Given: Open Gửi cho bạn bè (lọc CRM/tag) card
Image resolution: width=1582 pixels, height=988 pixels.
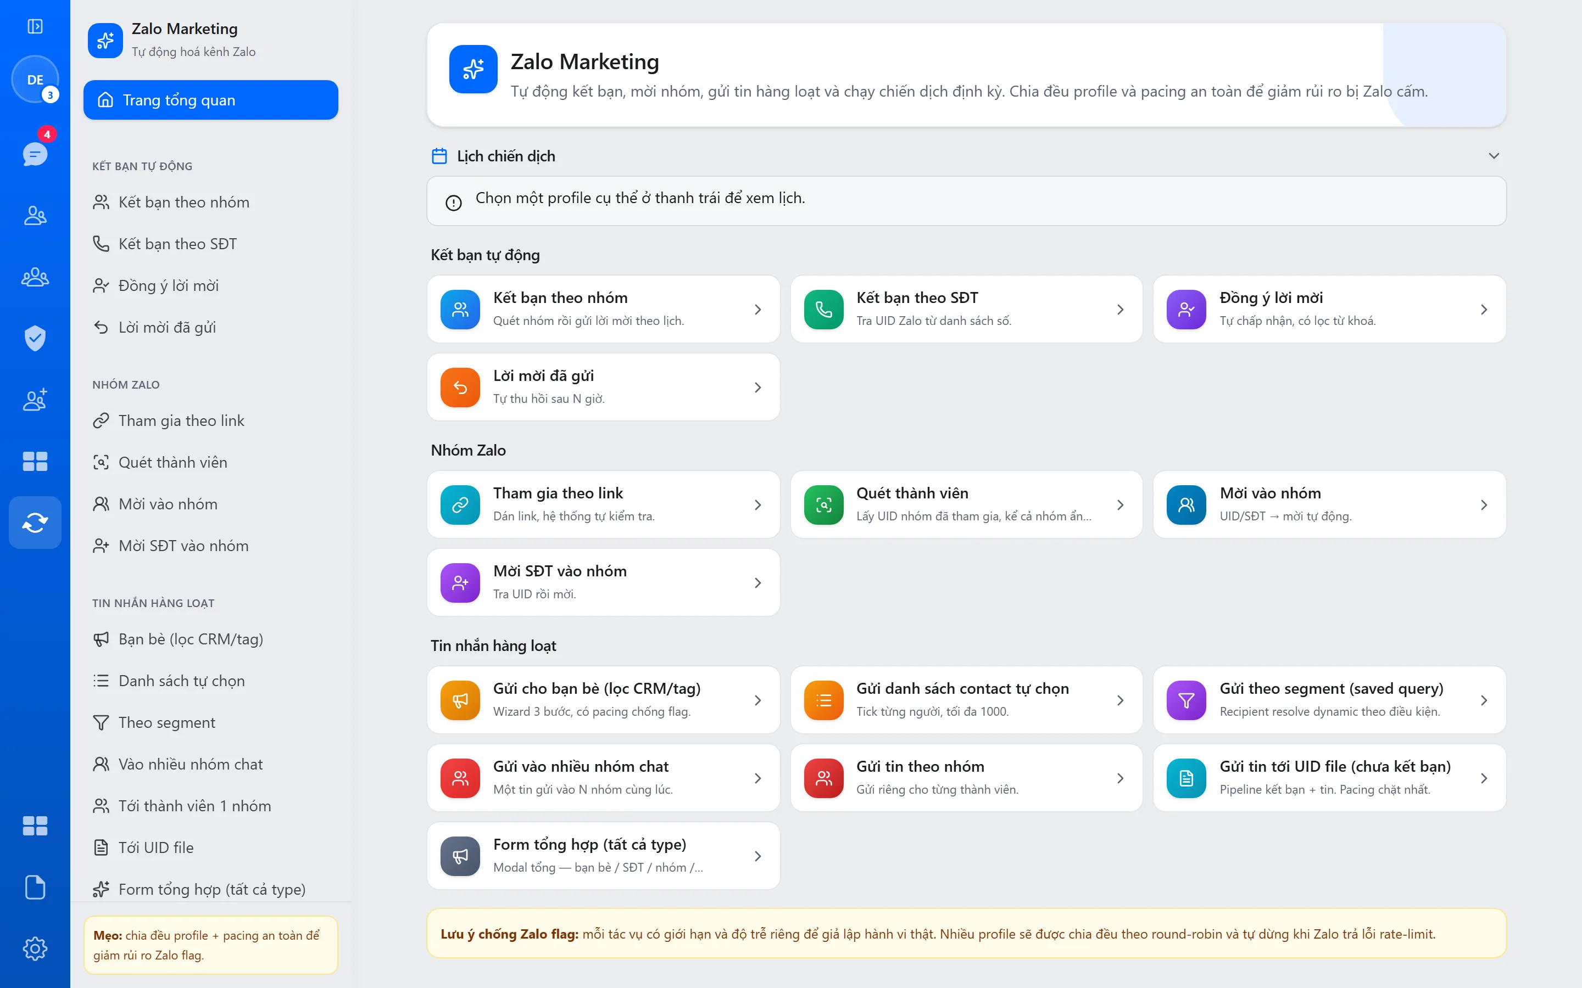Looking at the screenshot, I should click(x=603, y=700).
